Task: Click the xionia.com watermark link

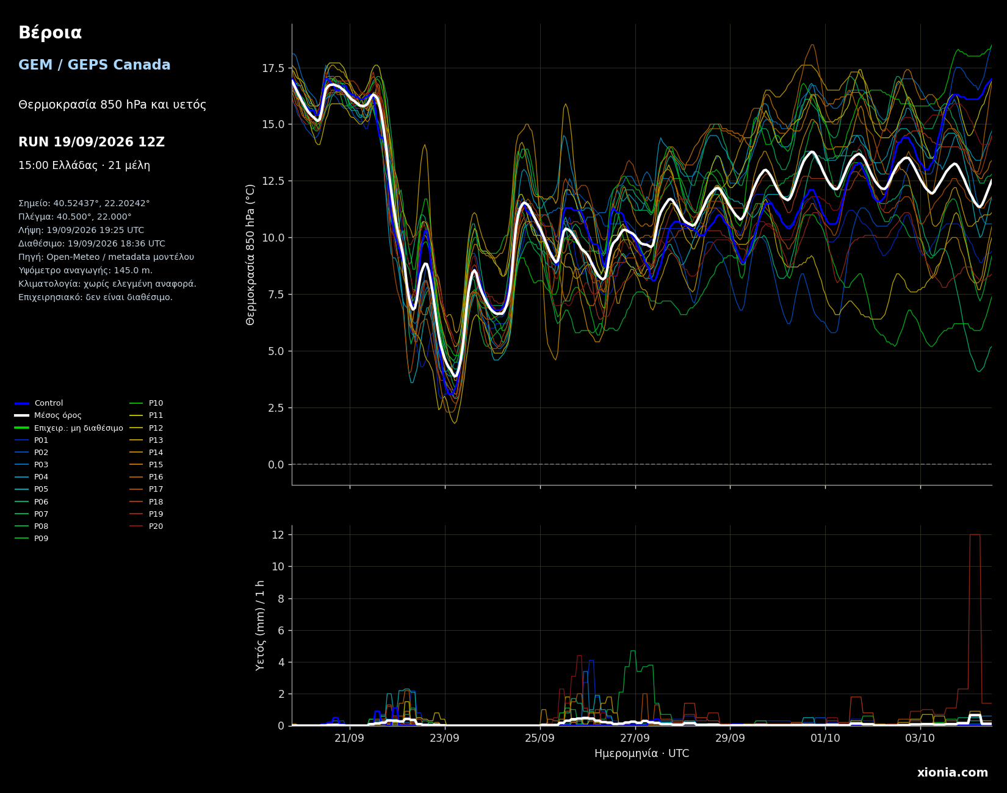Action: point(952,773)
